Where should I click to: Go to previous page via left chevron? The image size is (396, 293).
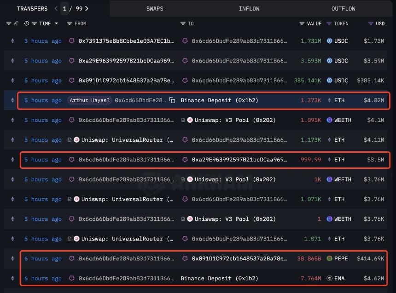(55, 8)
